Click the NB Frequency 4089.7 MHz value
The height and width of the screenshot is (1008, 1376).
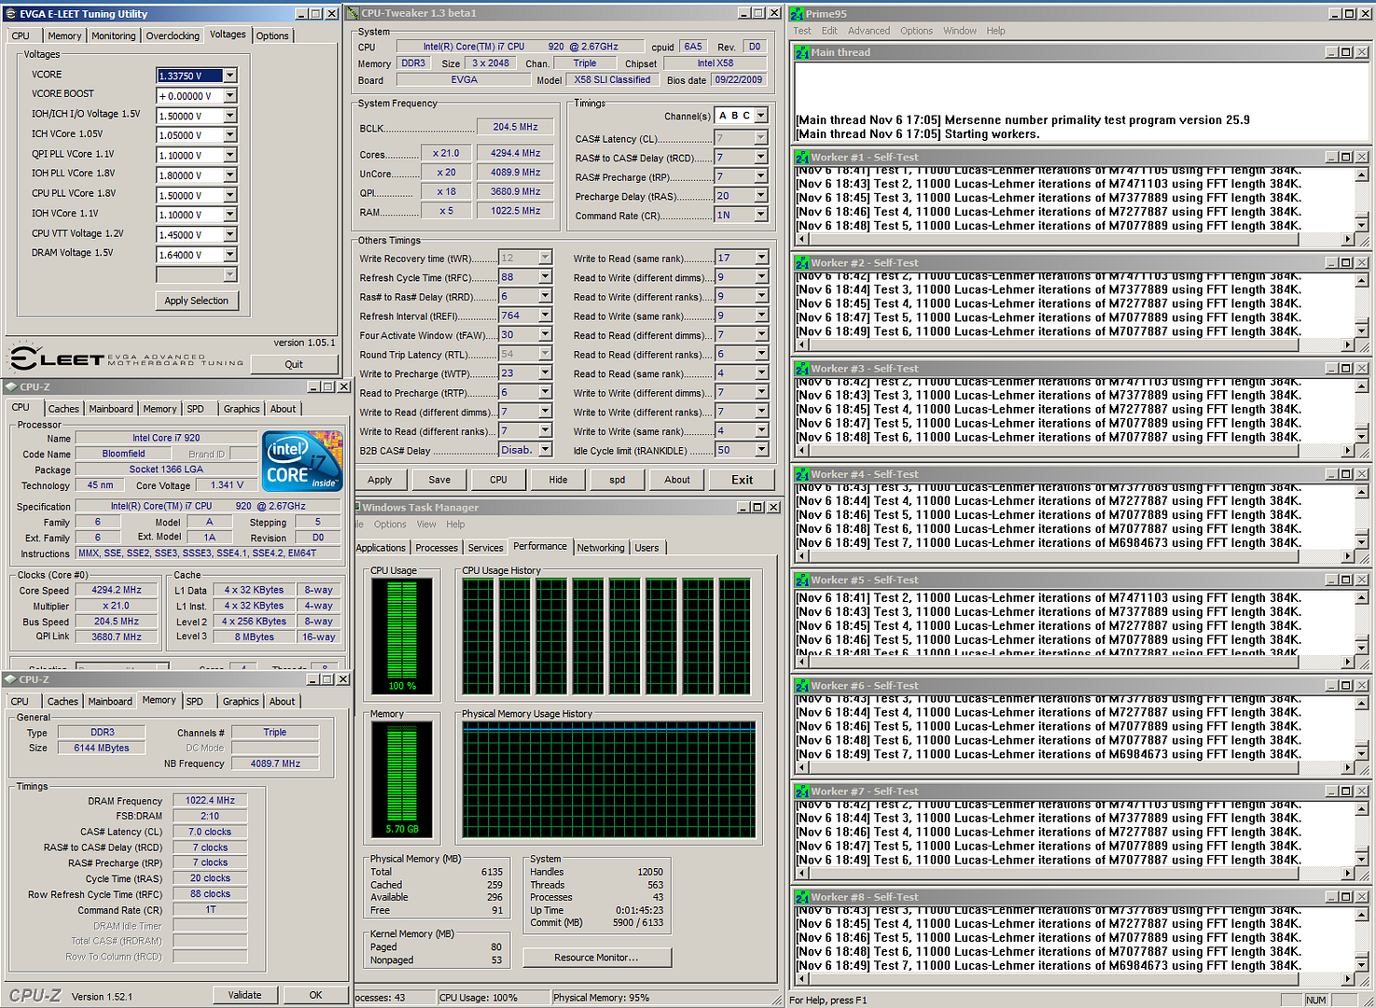tap(275, 763)
